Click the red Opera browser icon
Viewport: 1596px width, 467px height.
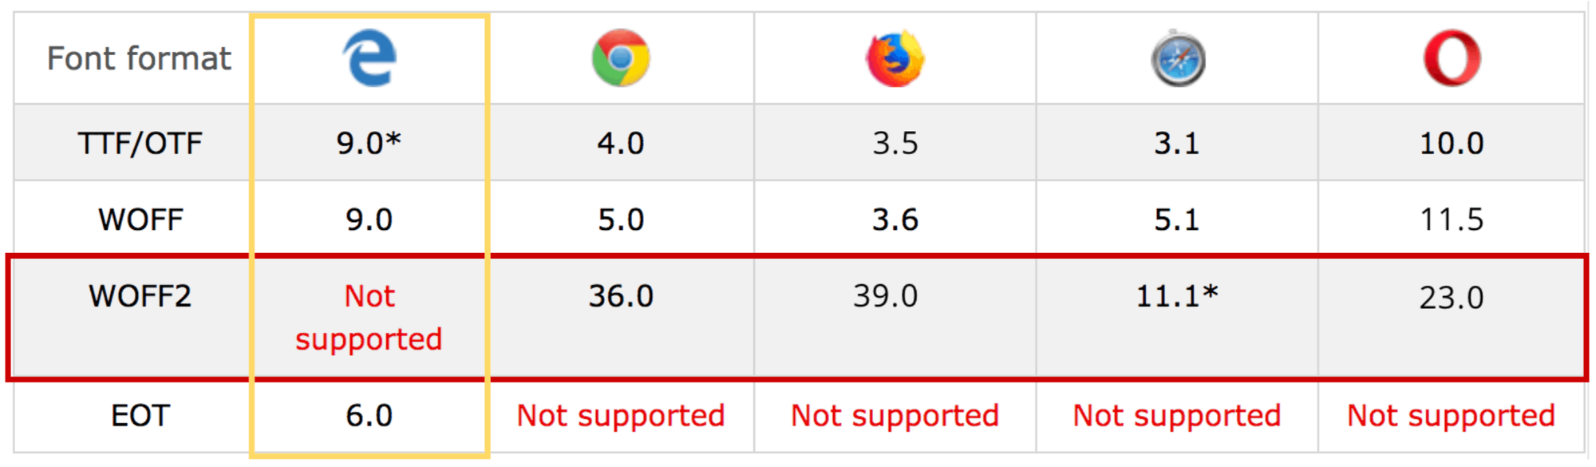click(x=1452, y=58)
